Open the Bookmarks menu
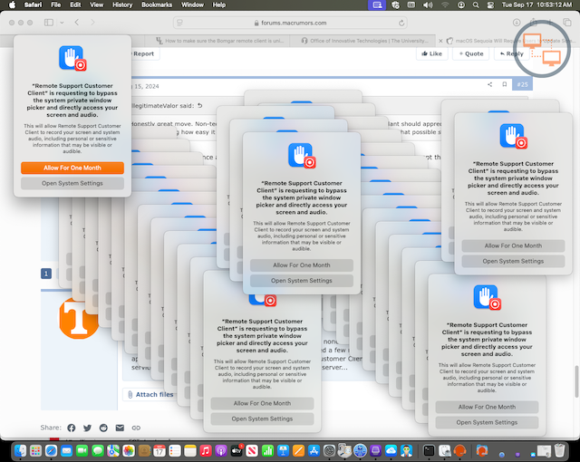This screenshot has width=580, height=462. [x=157, y=5]
